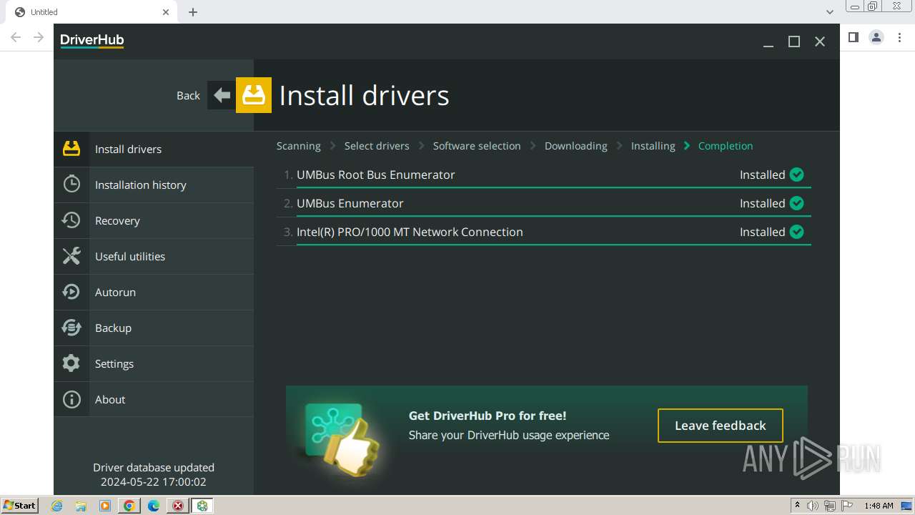The width and height of the screenshot is (915, 515).
Task: Toggle the browser side panel icon
Action: (853, 37)
